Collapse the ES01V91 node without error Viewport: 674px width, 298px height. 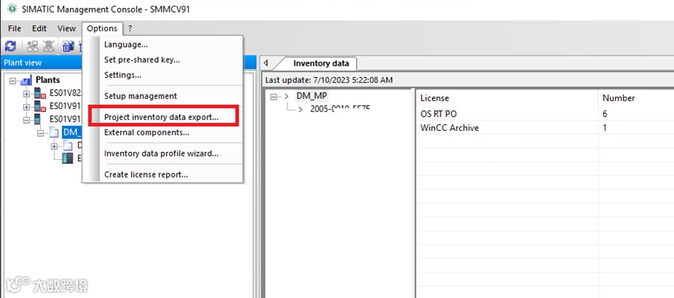click(x=27, y=120)
